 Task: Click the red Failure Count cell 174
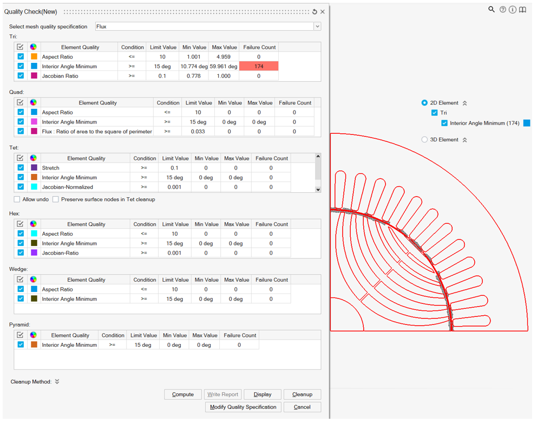tap(259, 66)
